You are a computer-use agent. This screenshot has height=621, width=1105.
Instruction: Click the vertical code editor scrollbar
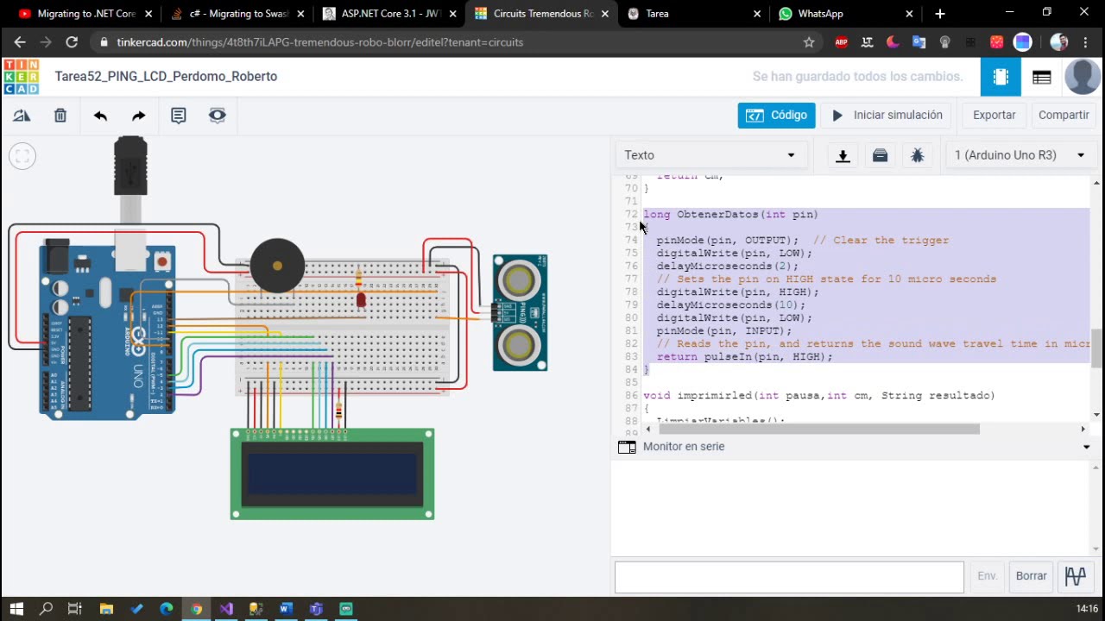point(1096,348)
